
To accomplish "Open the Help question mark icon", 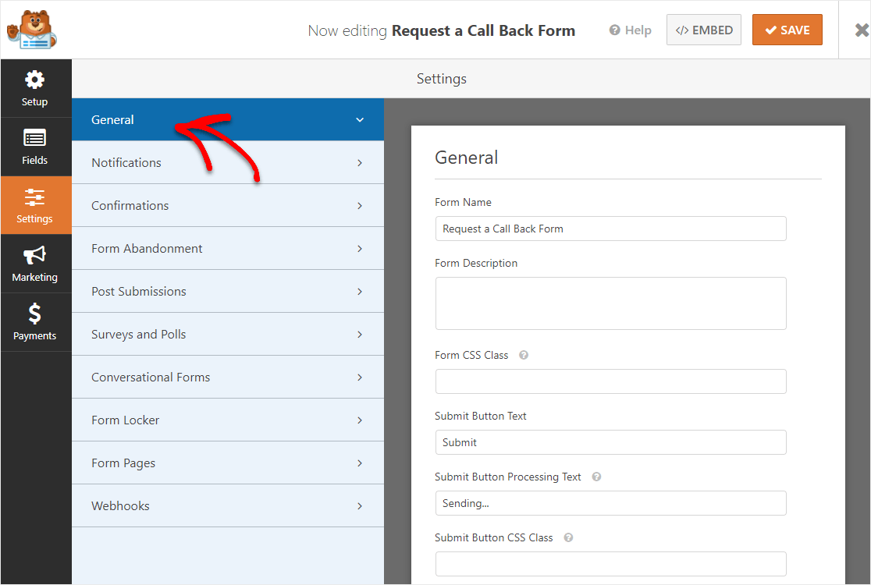I will 613,30.
